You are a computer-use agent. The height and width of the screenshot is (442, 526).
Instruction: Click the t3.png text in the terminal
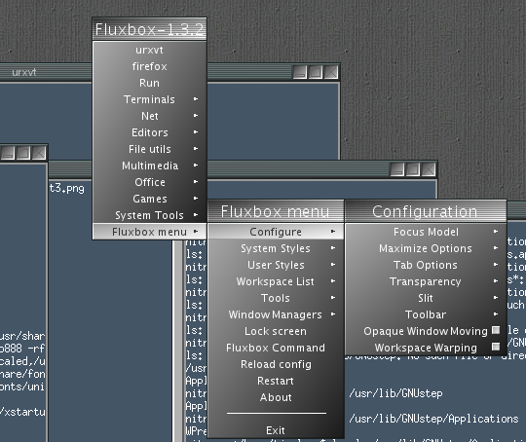[x=67, y=189]
